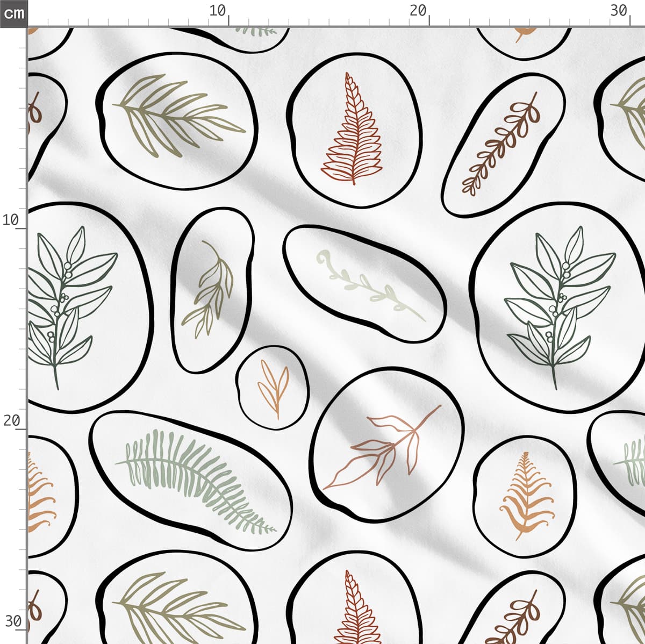This screenshot has width=645, height=644.
Task: Click the 10 mark on the horizontal ruler
Action: click(218, 10)
